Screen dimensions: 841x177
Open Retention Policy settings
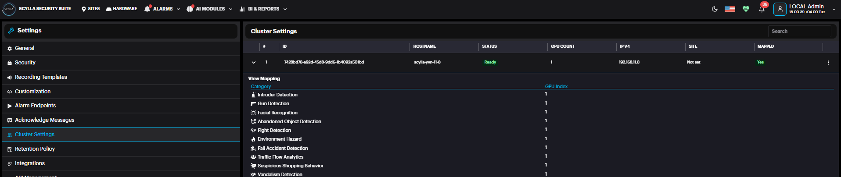35,149
